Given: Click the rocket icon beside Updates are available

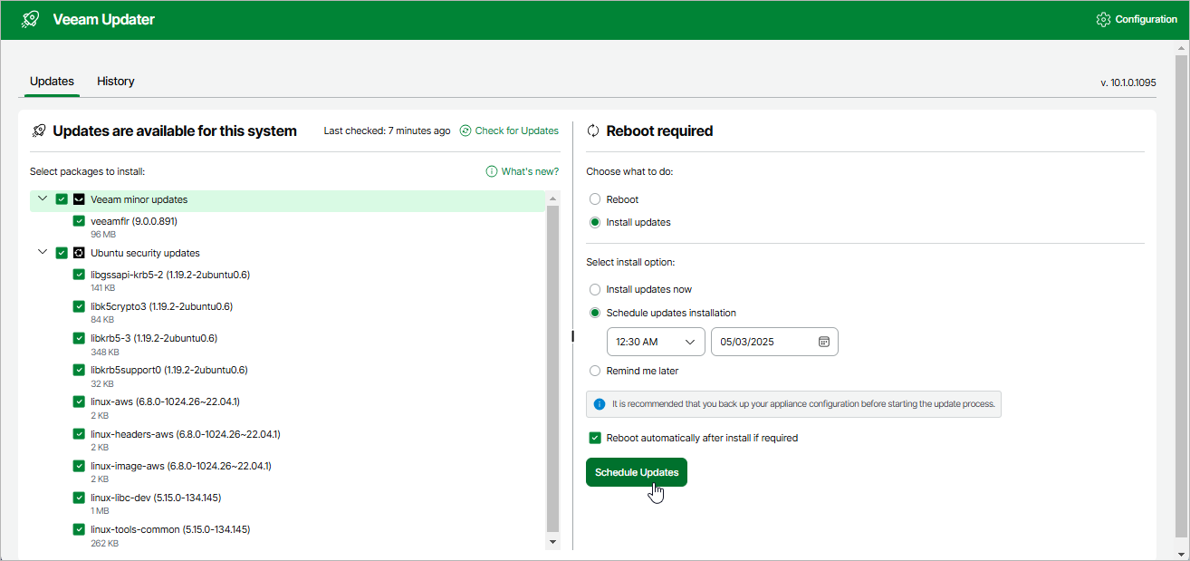Looking at the screenshot, I should 39,131.
